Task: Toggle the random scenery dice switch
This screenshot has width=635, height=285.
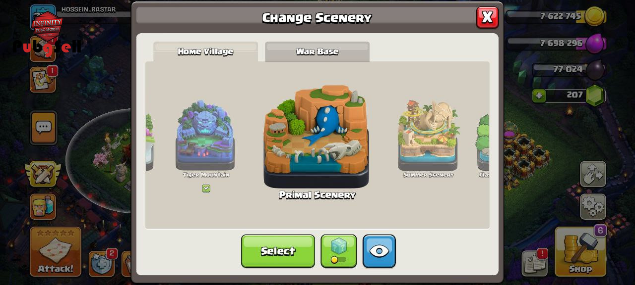Action: [338, 251]
